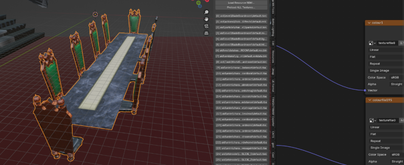Open the TRMSH/TRMBF Exporter sidebar tab
The image size is (404, 165).
click(x=273, y=111)
